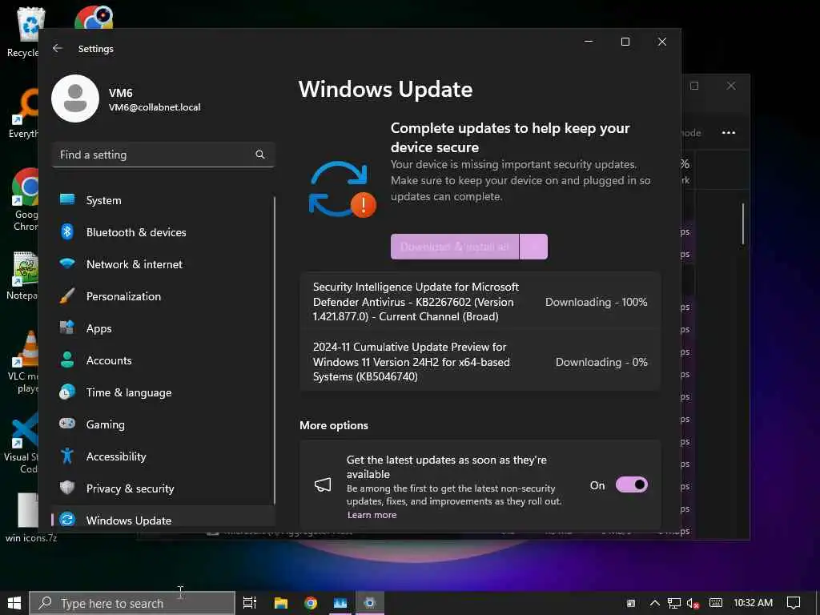Show hidden system tray icons
The height and width of the screenshot is (615, 820).
click(x=655, y=603)
